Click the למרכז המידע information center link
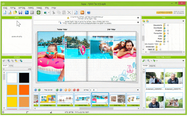The width and height of the screenshot is (187, 117). 156,12
